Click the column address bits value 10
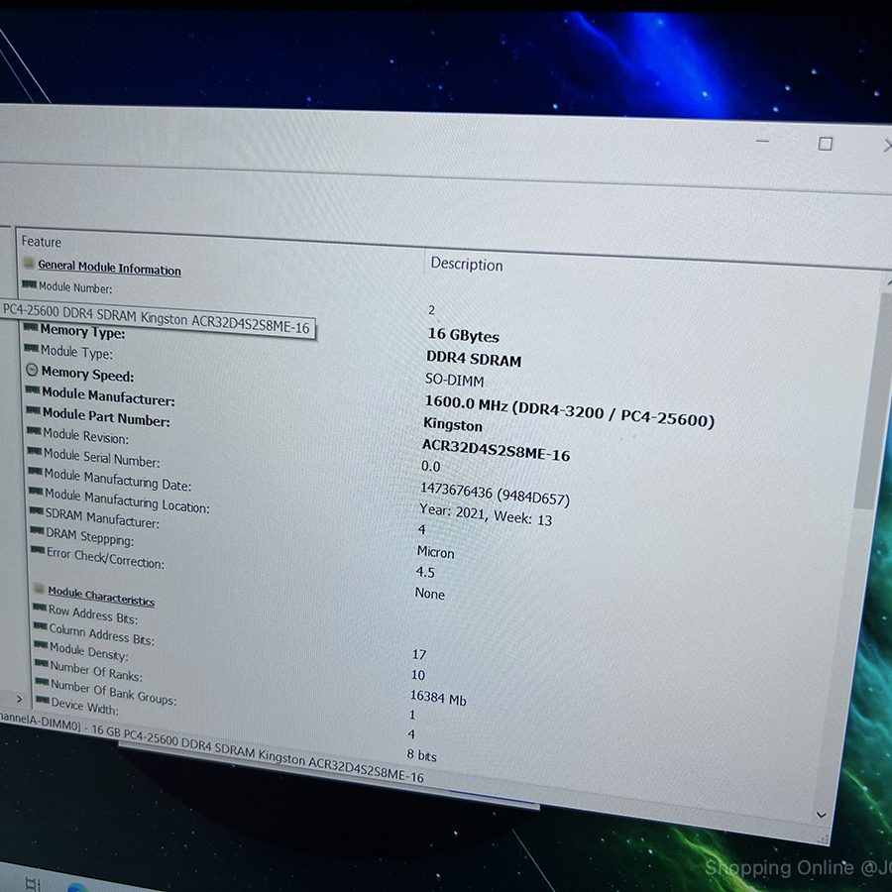The width and height of the screenshot is (892, 892). pos(418,675)
